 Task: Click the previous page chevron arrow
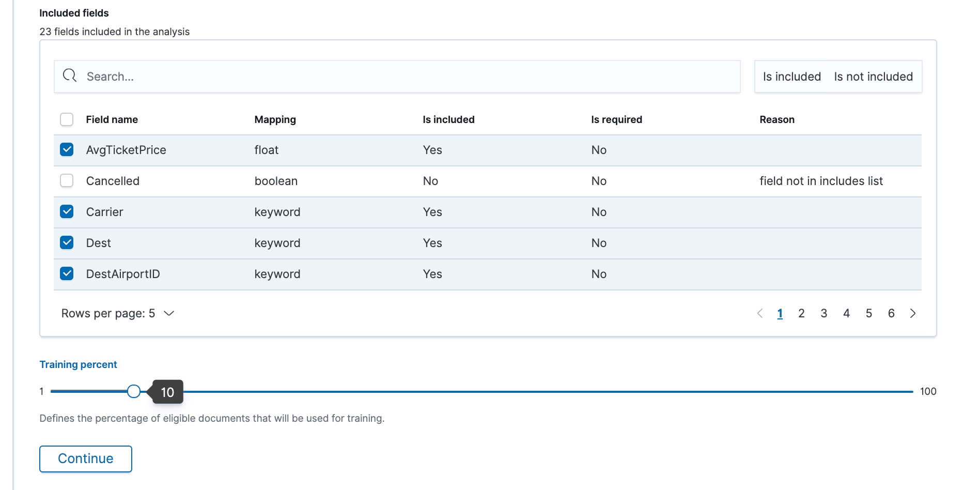point(759,313)
